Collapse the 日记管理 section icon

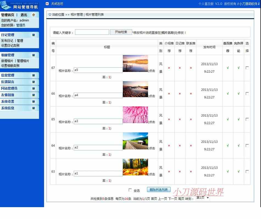click(x=34, y=35)
